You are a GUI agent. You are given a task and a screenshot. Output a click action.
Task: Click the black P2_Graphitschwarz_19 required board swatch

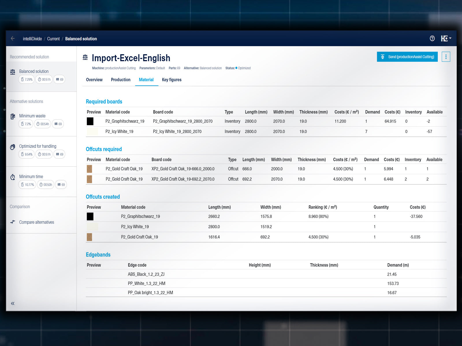(x=90, y=121)
